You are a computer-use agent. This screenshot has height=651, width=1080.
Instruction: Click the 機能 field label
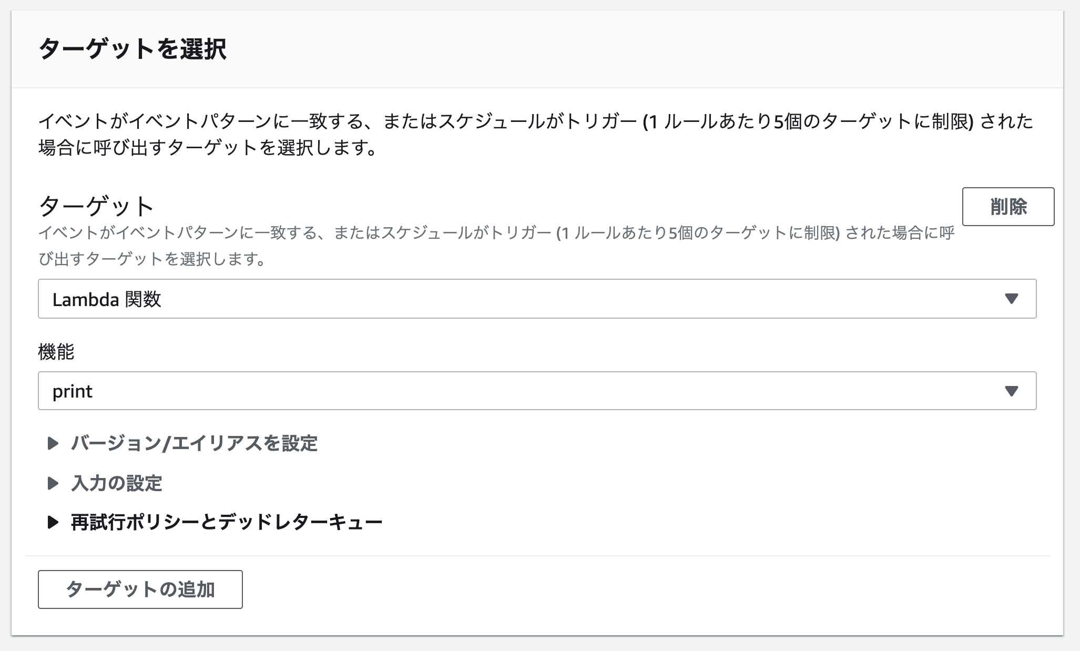pos(56,351)
